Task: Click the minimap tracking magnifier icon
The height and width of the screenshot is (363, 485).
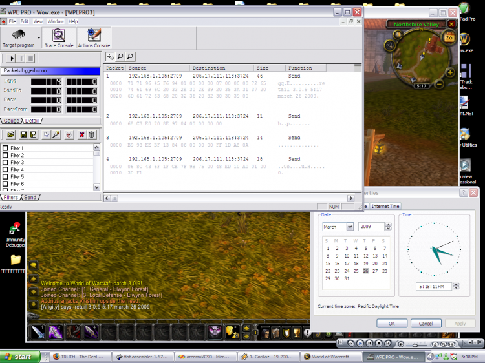Action: pos(390,46)
